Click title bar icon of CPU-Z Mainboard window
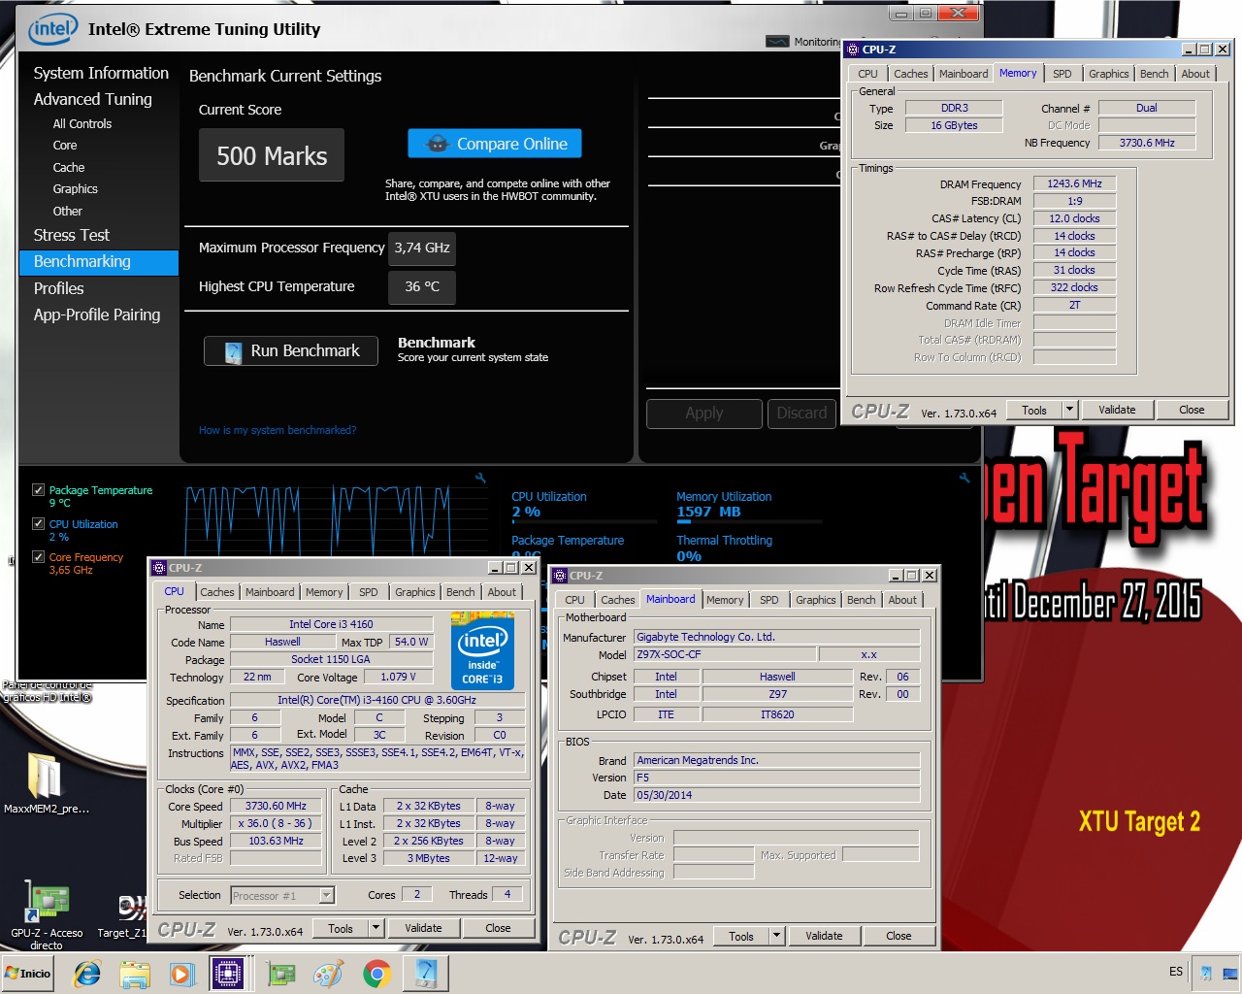 pyautogui.click(x=561, y=576)
